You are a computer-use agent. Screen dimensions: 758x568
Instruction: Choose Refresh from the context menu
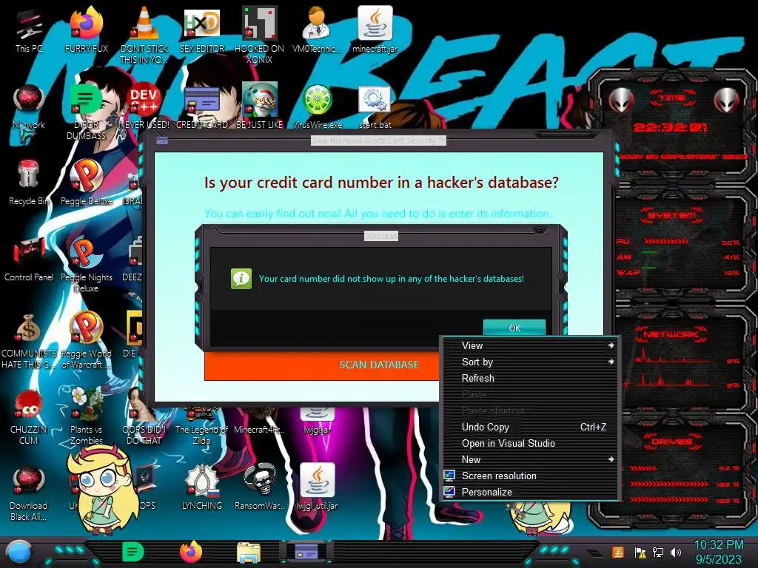pyautogui.click(x=530, y=378)
